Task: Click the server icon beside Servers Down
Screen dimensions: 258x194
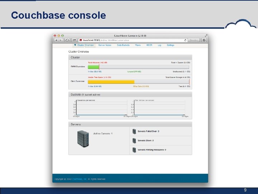Action: 134,140
